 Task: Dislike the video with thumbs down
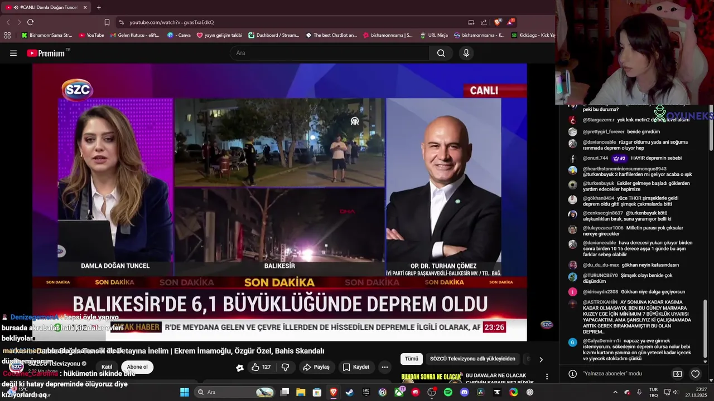[285, 367]
